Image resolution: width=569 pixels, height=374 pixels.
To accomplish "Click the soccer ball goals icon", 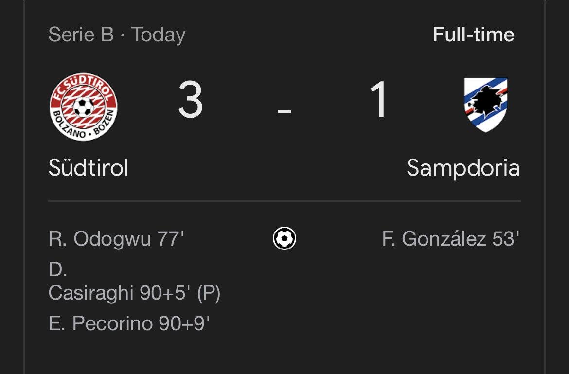I will (284, 239).
